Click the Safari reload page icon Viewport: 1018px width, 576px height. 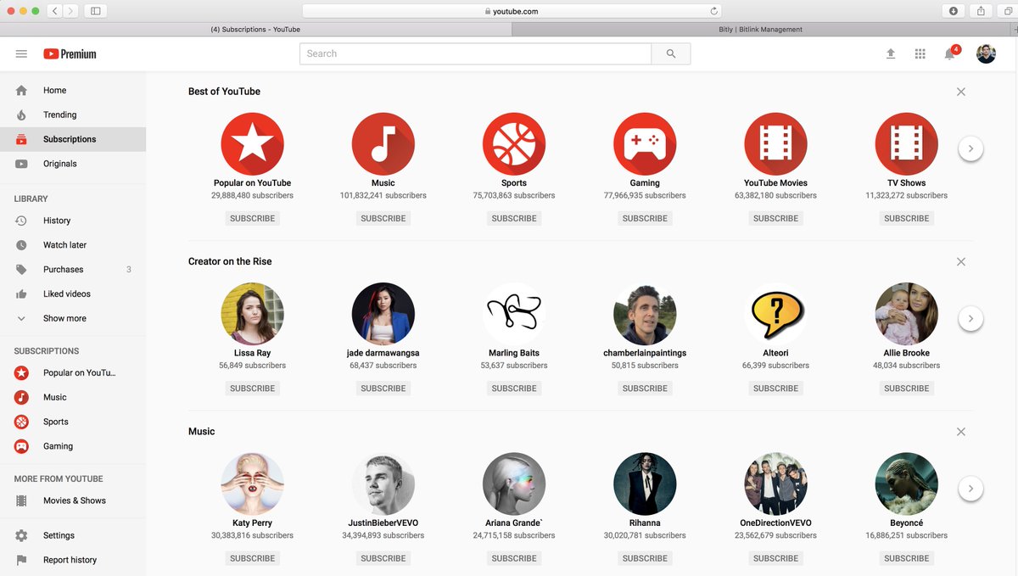(714, 11)
